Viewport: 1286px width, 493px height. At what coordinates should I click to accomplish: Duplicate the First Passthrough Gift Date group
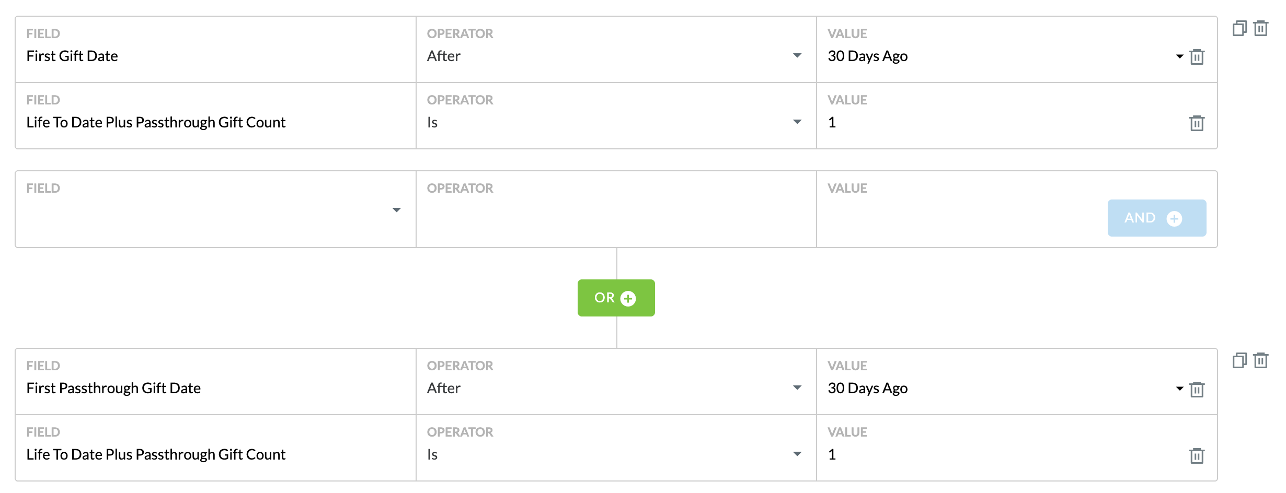pos(1239,360)
